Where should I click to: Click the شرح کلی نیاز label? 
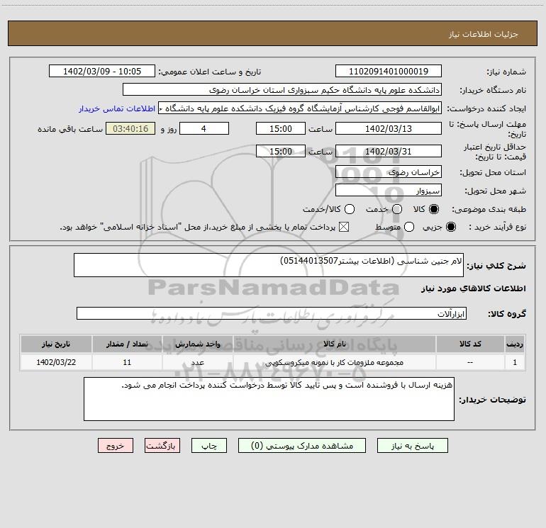(496, 266)
